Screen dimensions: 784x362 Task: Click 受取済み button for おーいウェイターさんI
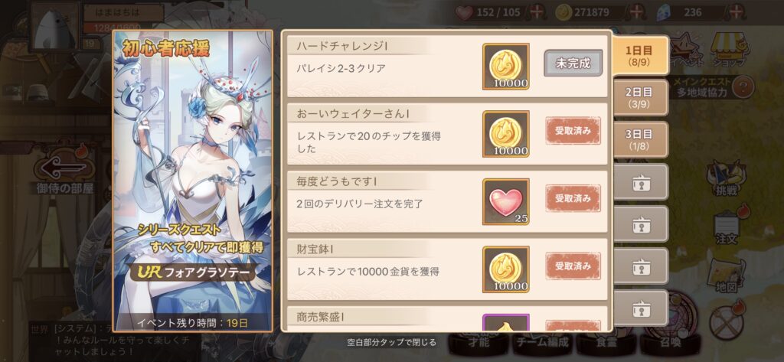click(x=573, y=131)
